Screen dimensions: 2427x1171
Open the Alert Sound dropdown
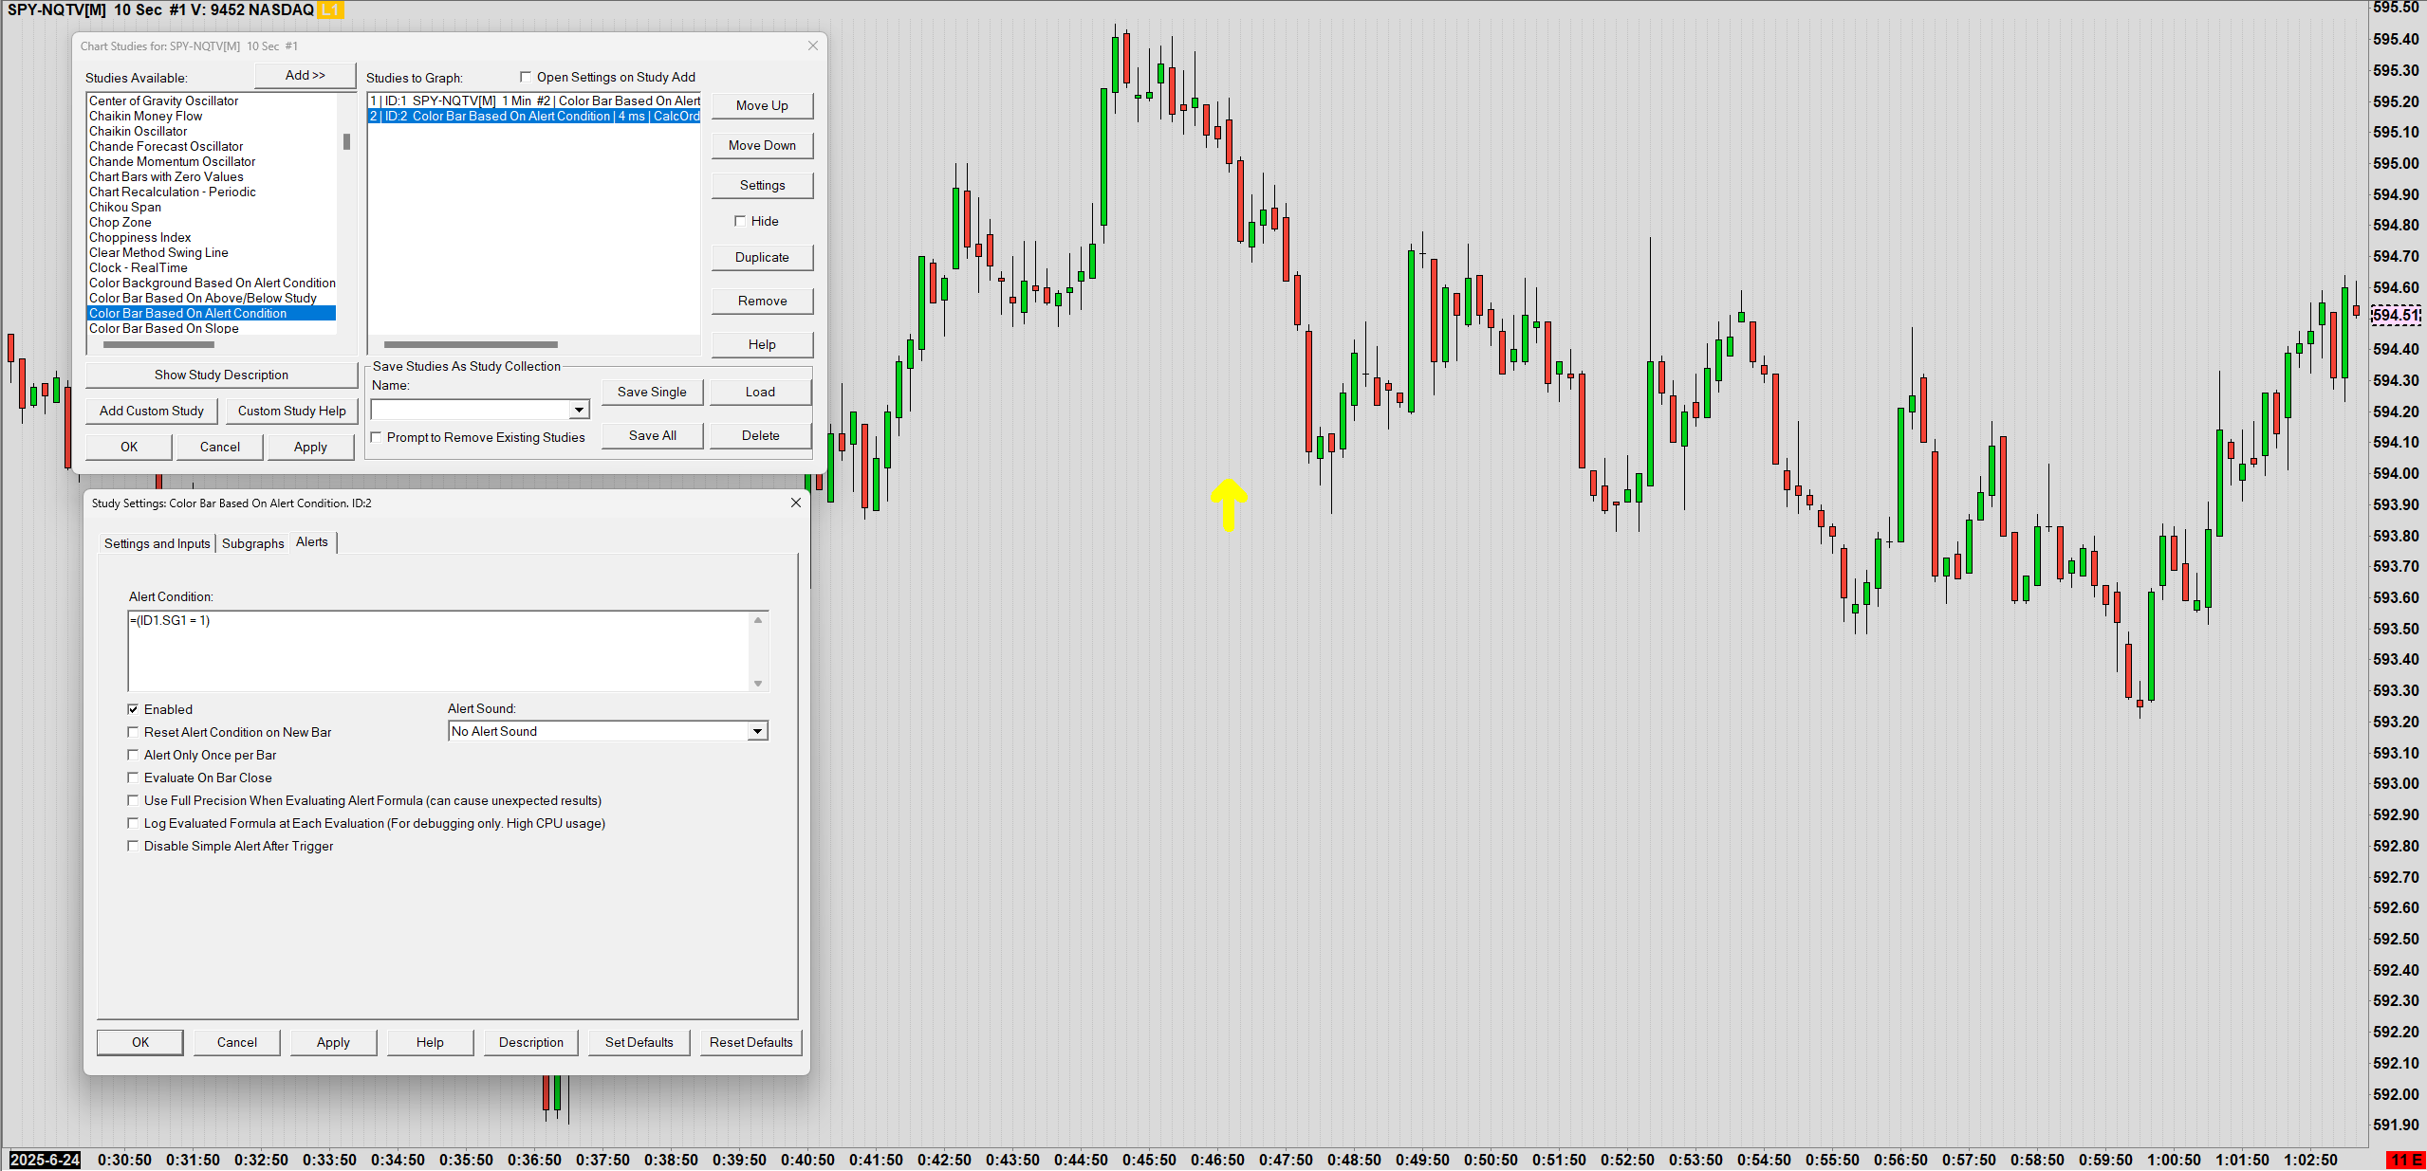click(757, 731)
